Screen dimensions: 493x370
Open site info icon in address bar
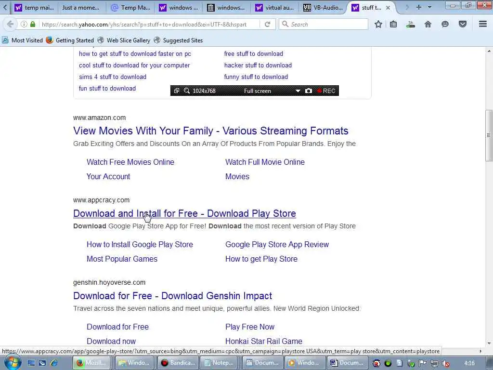coord(24,24)
